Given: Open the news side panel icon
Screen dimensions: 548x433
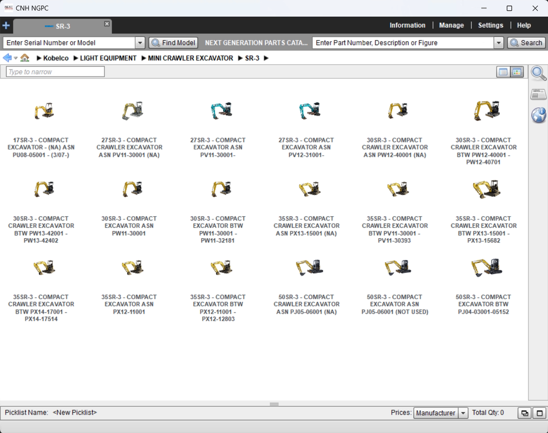Looking at the screenshot, I should pos(538,94).
